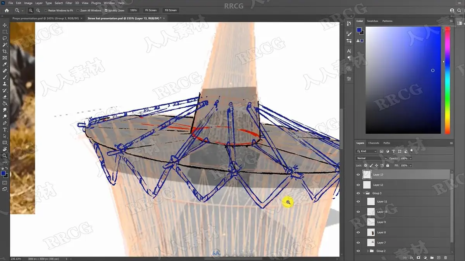465x261 pixels.
Task: Open the Filter menu
Action: [x=69, y=3]
